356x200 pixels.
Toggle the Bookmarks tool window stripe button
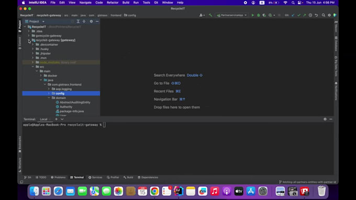click(x=20, y=144)
